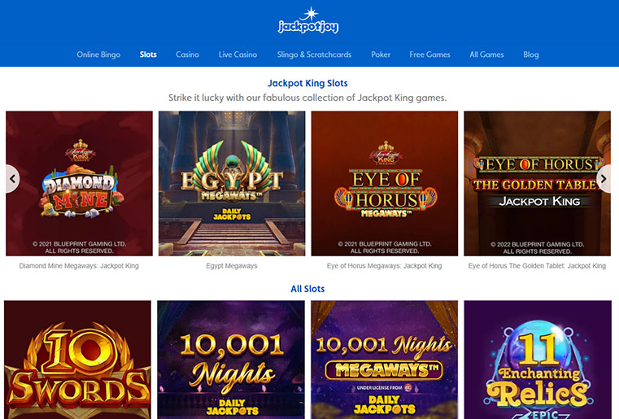Select the 10 Swords slot thumbnail
619x419 pixels.
click(x=78, y=360)
